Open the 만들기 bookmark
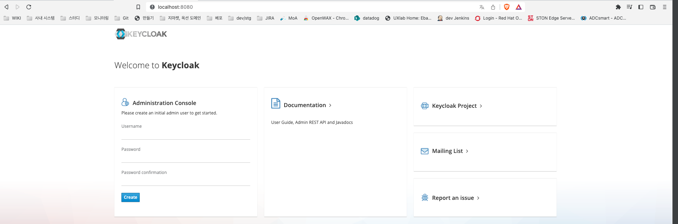Image resolution: width=678 pixels, height=224 pixels. pyautogui.click(x=144, y=18)
